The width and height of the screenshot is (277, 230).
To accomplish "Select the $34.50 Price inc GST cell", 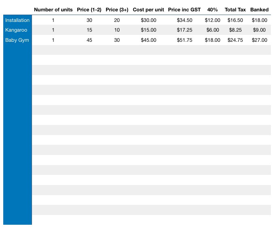I will 184,20.
